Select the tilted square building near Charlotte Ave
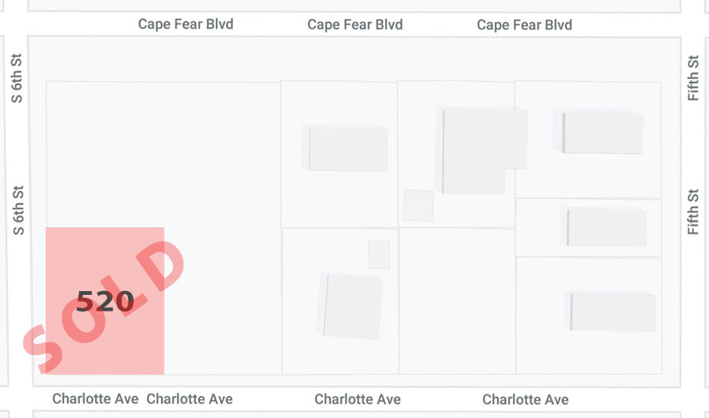This screenshot has height=418, width=709. [351, 306]
